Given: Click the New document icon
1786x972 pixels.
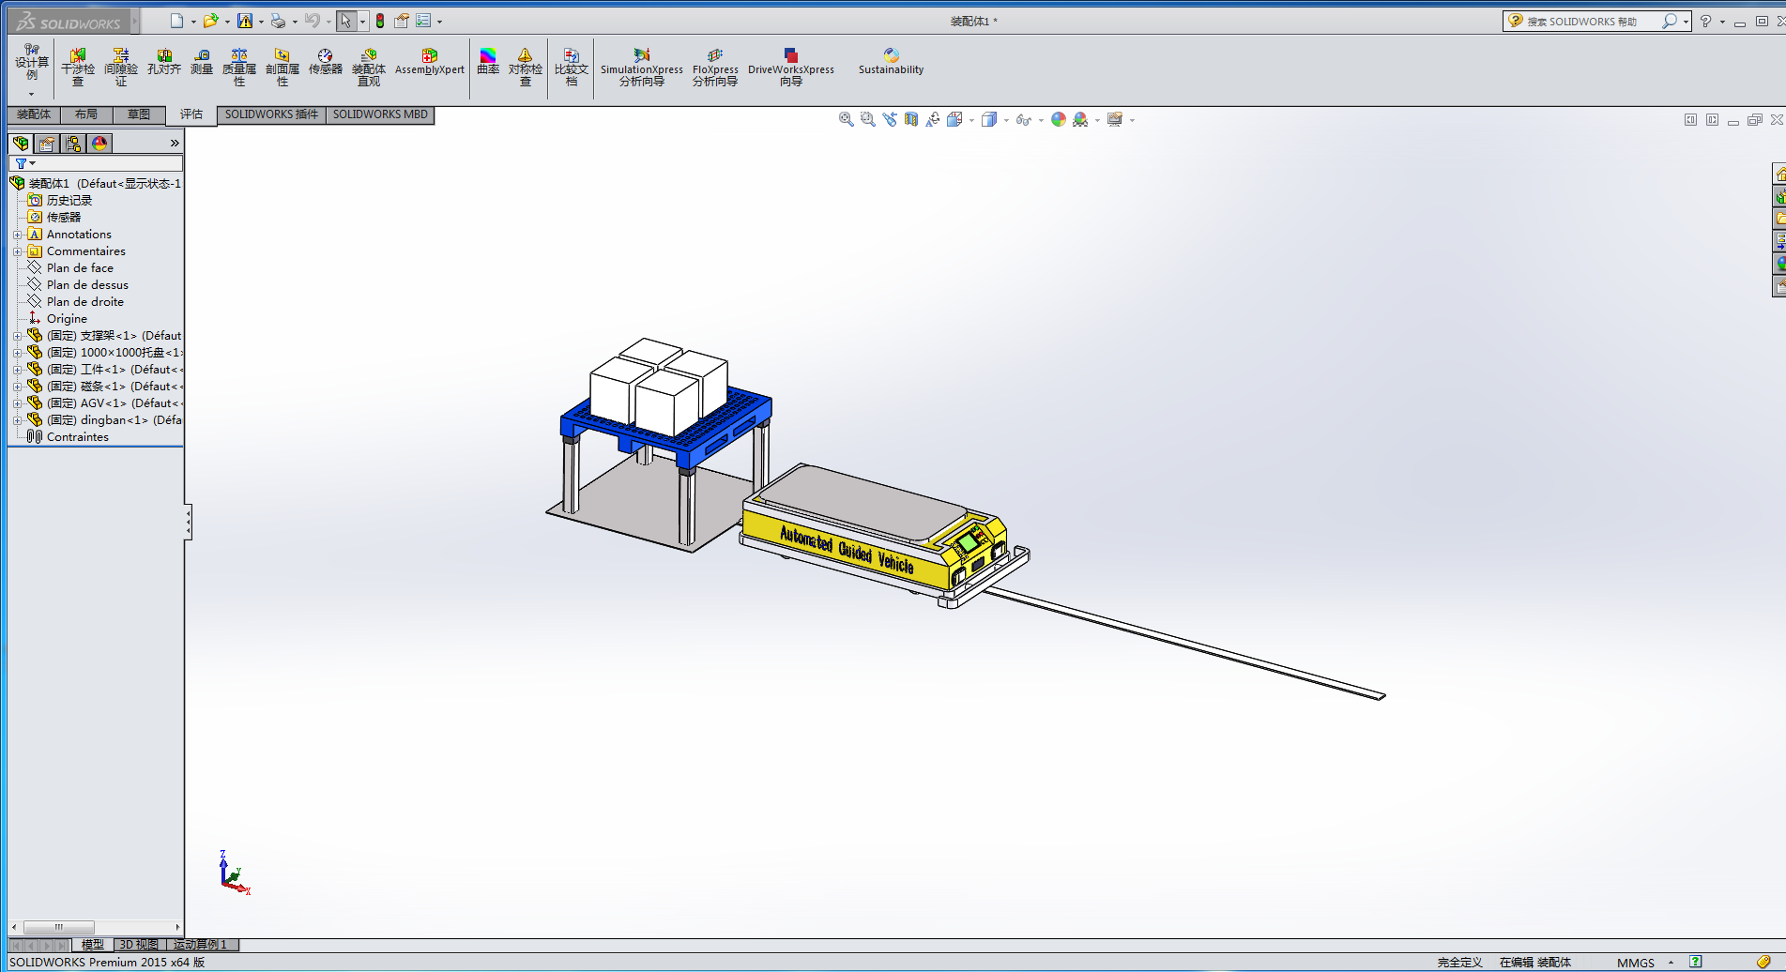Looking at the screenshot, I should pyautogui.click(x=176, y=21).
